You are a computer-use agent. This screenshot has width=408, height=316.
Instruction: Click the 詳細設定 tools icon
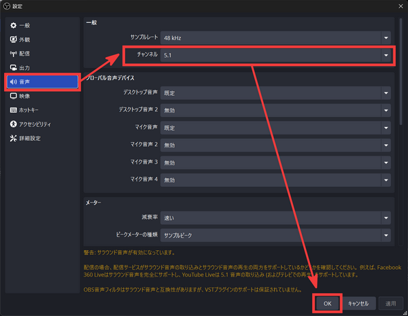tap(14, 138)
